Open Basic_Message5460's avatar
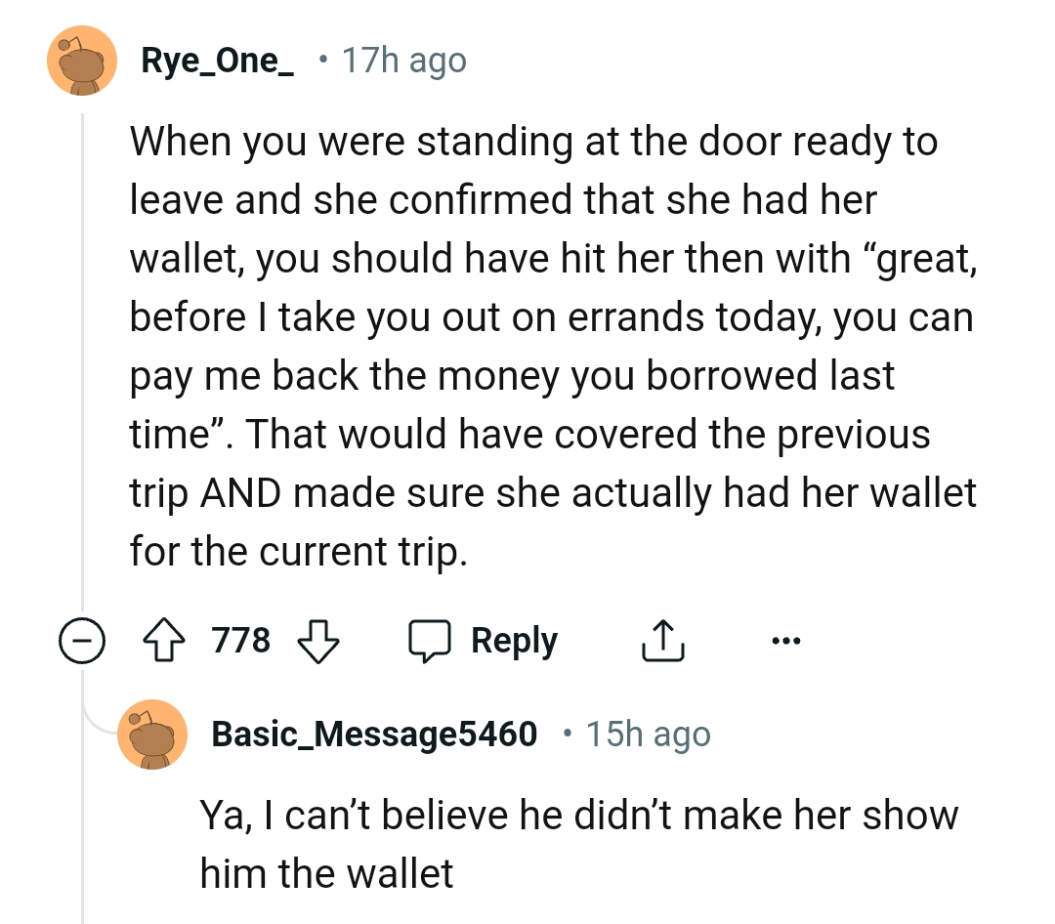This screenshot has height=924, width=1055. pos(151,734)
